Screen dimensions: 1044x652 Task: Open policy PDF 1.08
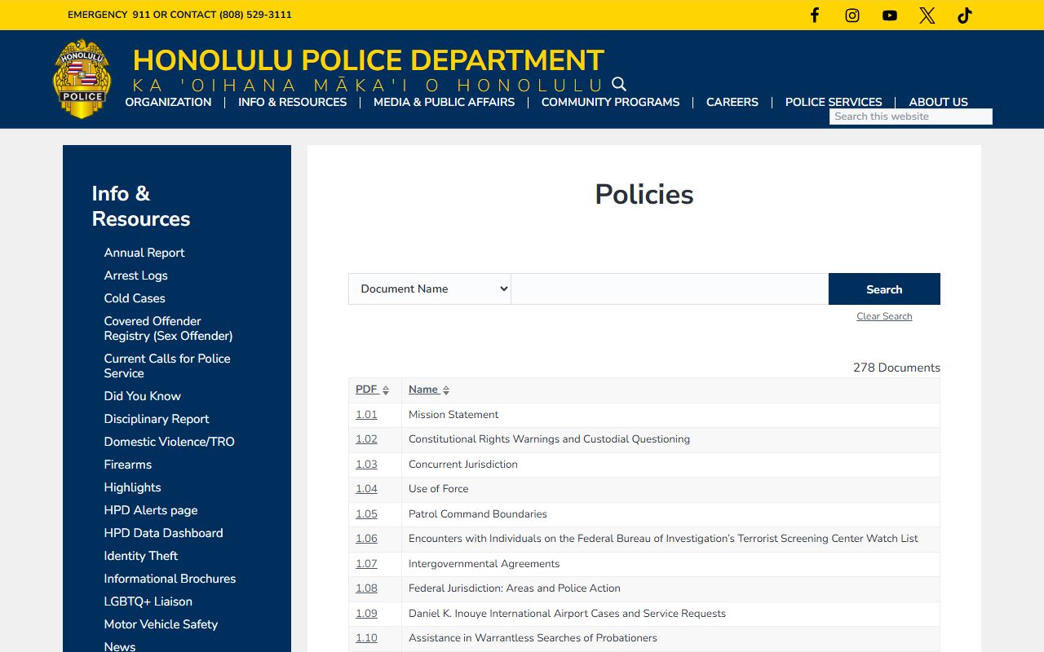coord(366,588)
